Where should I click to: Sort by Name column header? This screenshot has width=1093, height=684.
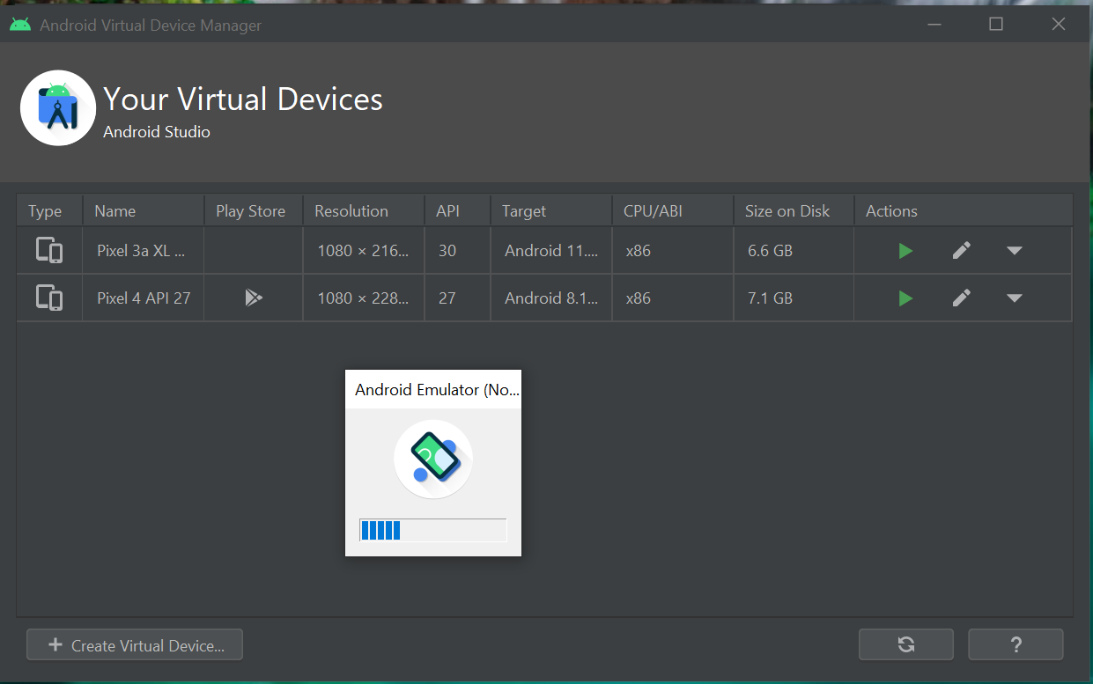(x=144, y=211)
